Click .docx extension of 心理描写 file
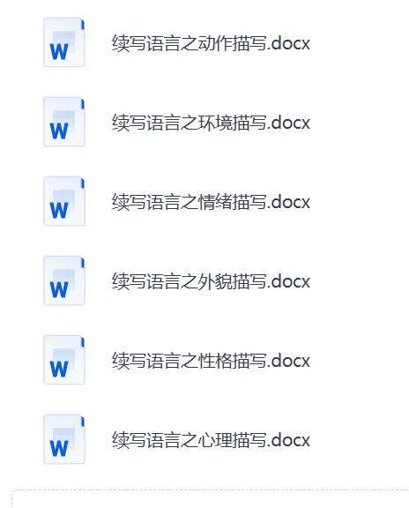This screenshot has height=508, width=409. 288,440
